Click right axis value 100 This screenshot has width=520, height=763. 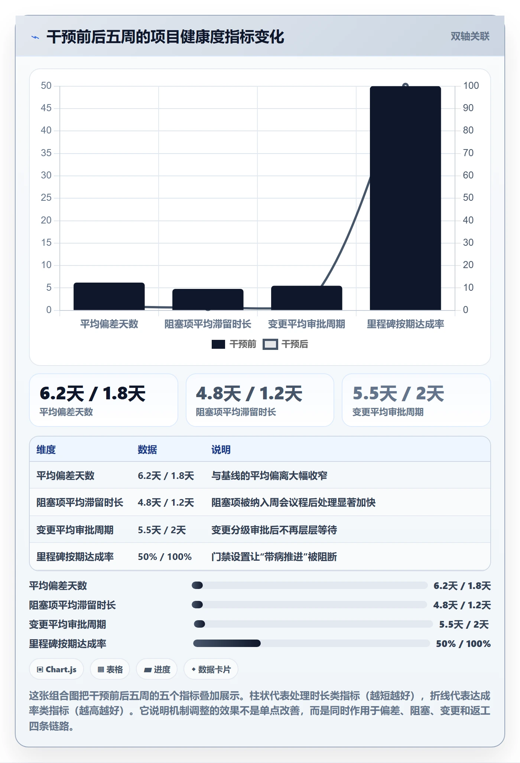pyautogui.click(x=471, y=86)
